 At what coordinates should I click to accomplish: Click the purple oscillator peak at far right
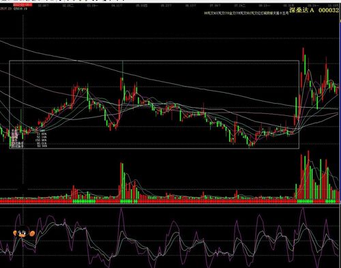tap(302, 209)
